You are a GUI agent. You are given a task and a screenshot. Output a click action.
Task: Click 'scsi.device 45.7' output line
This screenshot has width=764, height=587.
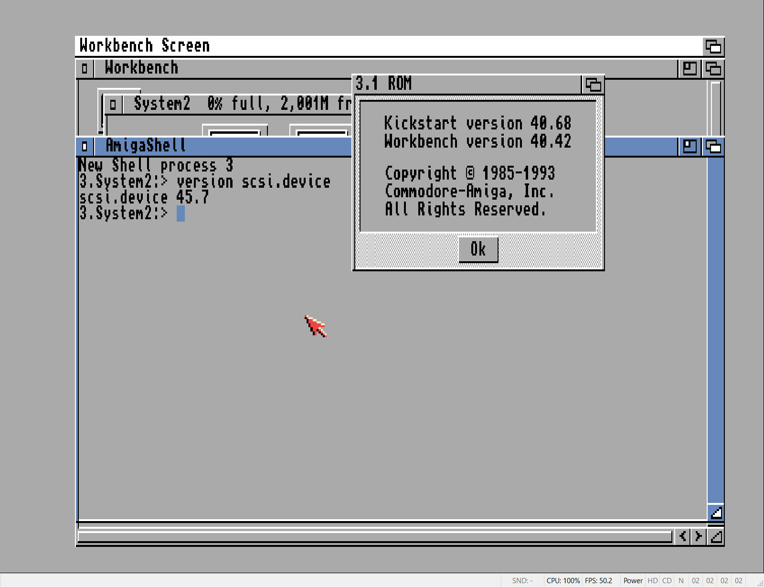point(144,198)
